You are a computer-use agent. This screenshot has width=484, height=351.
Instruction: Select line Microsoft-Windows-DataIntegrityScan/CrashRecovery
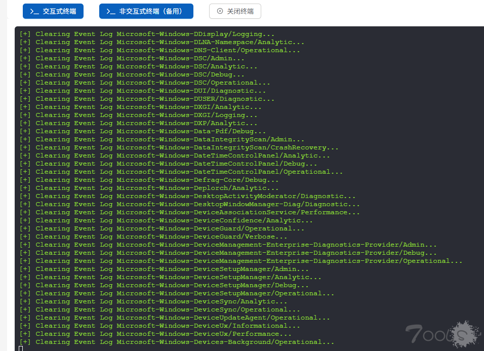(179, 147)
